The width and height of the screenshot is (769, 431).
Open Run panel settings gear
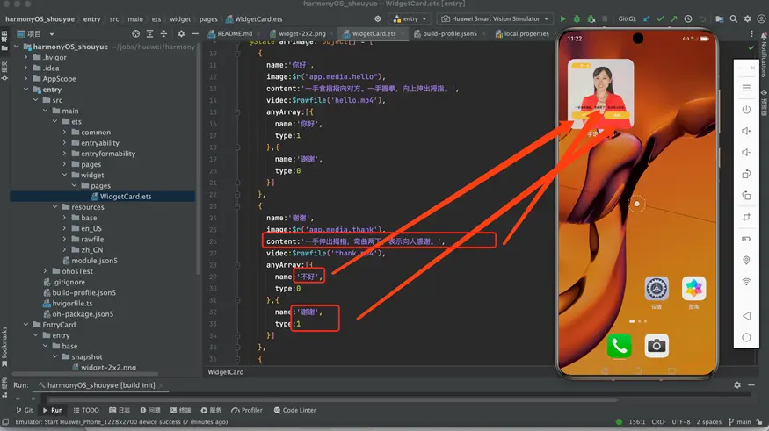(737, 385)
